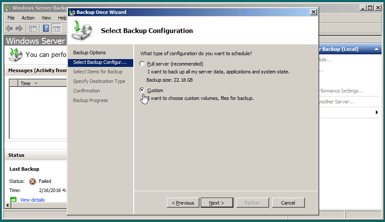Close the Backup Once Wizard dialog
This screenshot has width=385, height=222.
click(314, 12)
